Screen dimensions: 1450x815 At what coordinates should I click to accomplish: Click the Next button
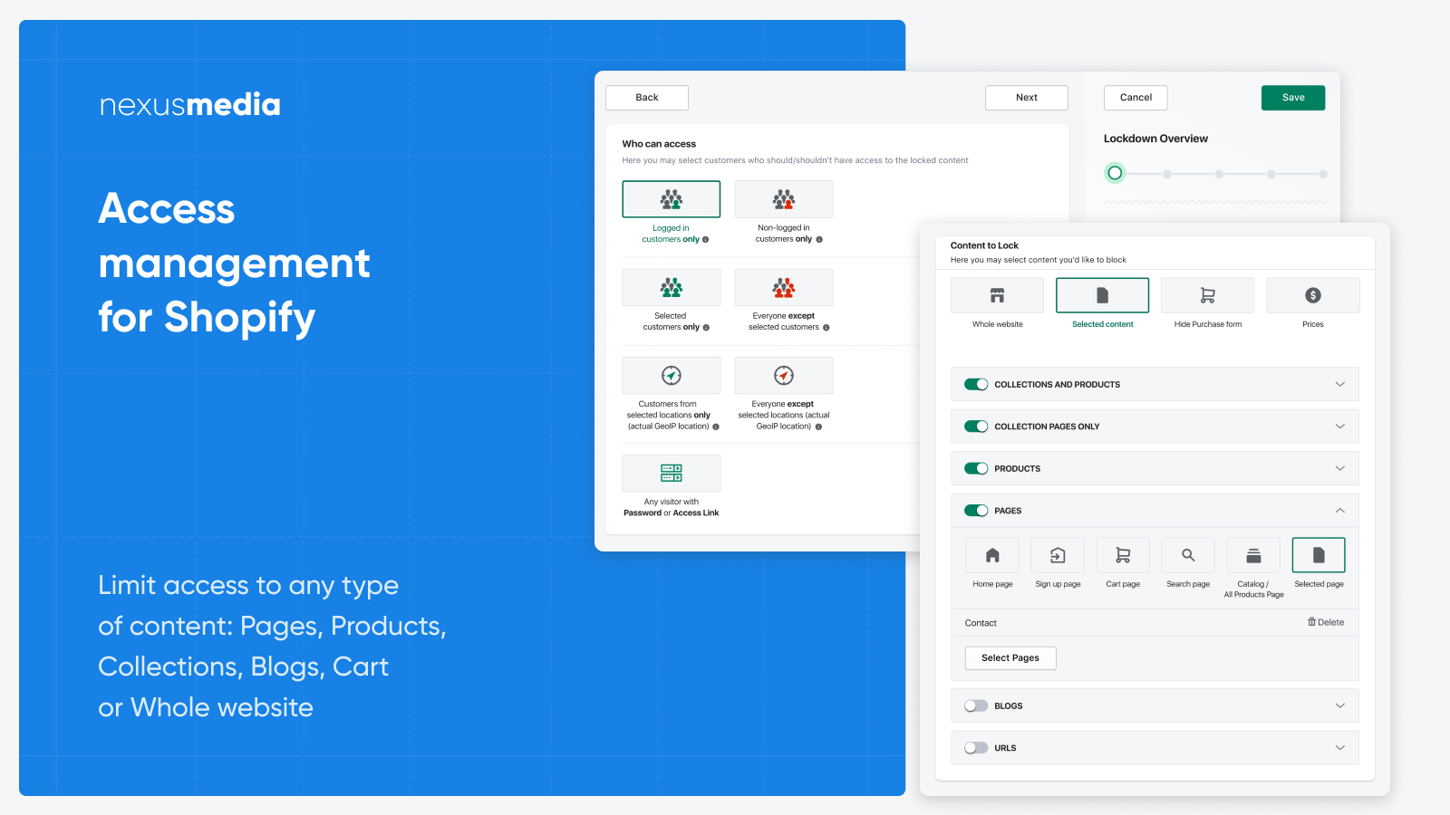tap(1027, 98)
